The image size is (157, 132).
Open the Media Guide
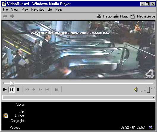(143, 16)
